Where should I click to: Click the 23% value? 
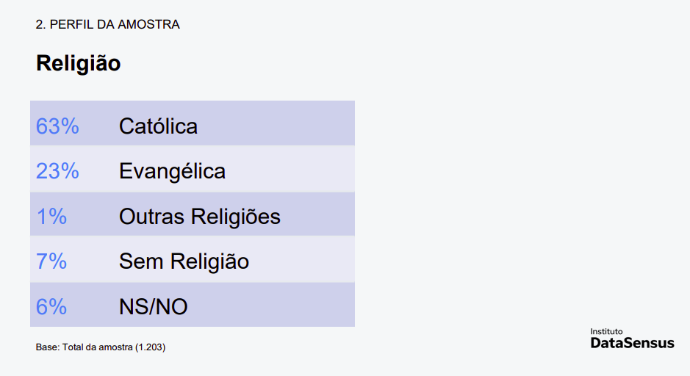[x=57, y=171]
